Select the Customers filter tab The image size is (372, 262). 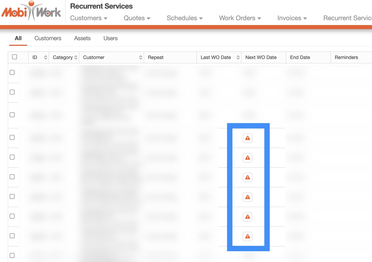(48, 38)
